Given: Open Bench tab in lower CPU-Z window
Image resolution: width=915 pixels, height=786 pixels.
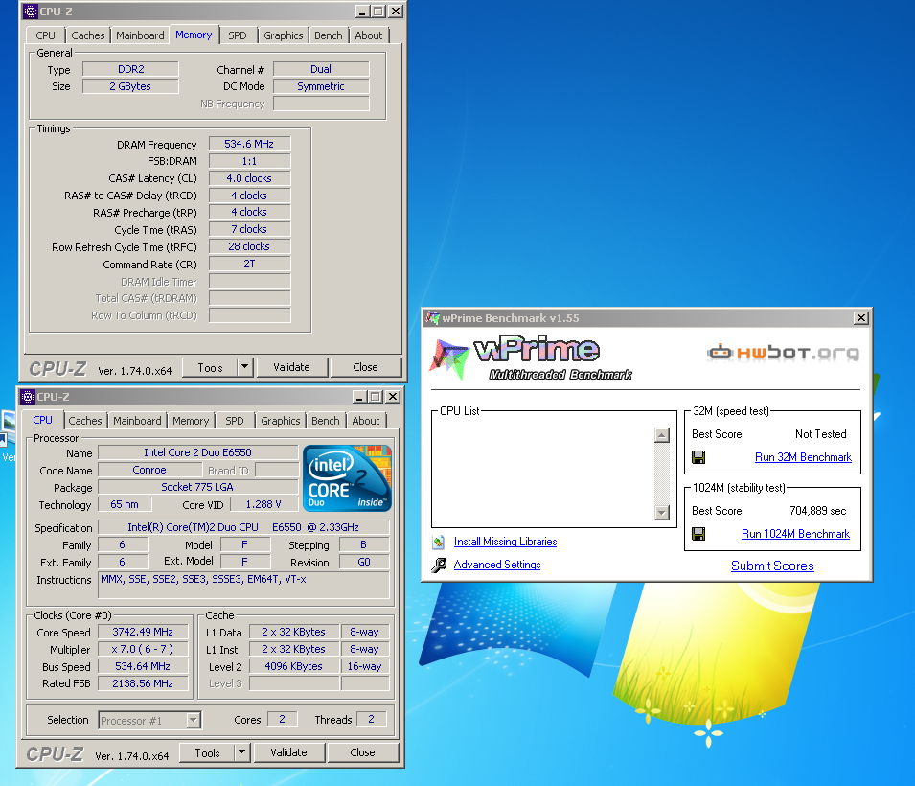Looking at the screenshot, I should click(326, 421).
